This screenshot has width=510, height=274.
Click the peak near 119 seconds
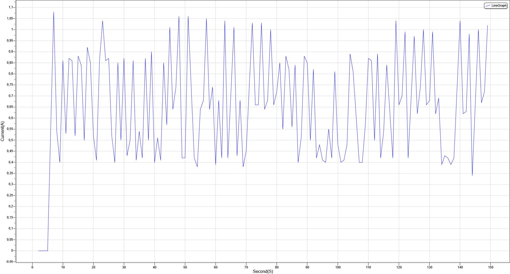tap(396, 21)
